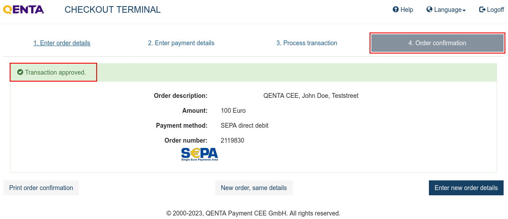This screenshot has width=508, height=219.
Task: Expand the Language dropdown caret
Action: (x=464, y=11)
